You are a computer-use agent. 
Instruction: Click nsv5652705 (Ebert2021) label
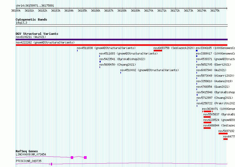pos(214,65)
